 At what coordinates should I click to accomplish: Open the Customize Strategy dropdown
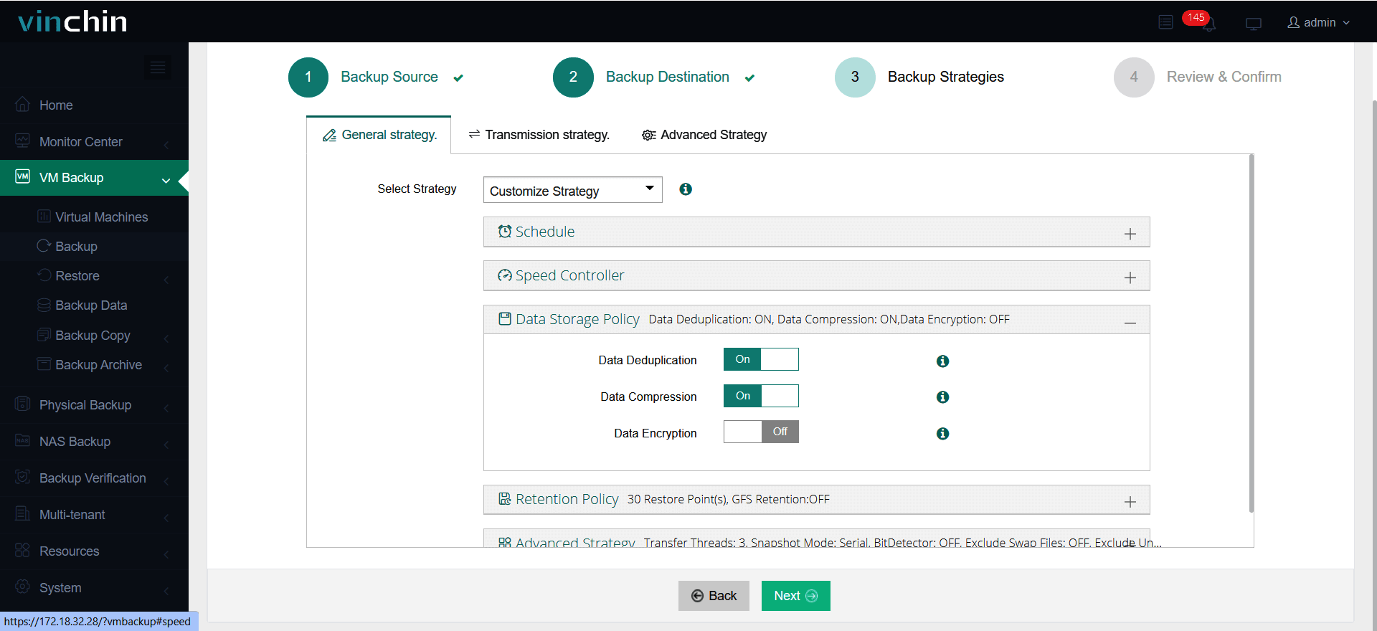click(572, 190)
